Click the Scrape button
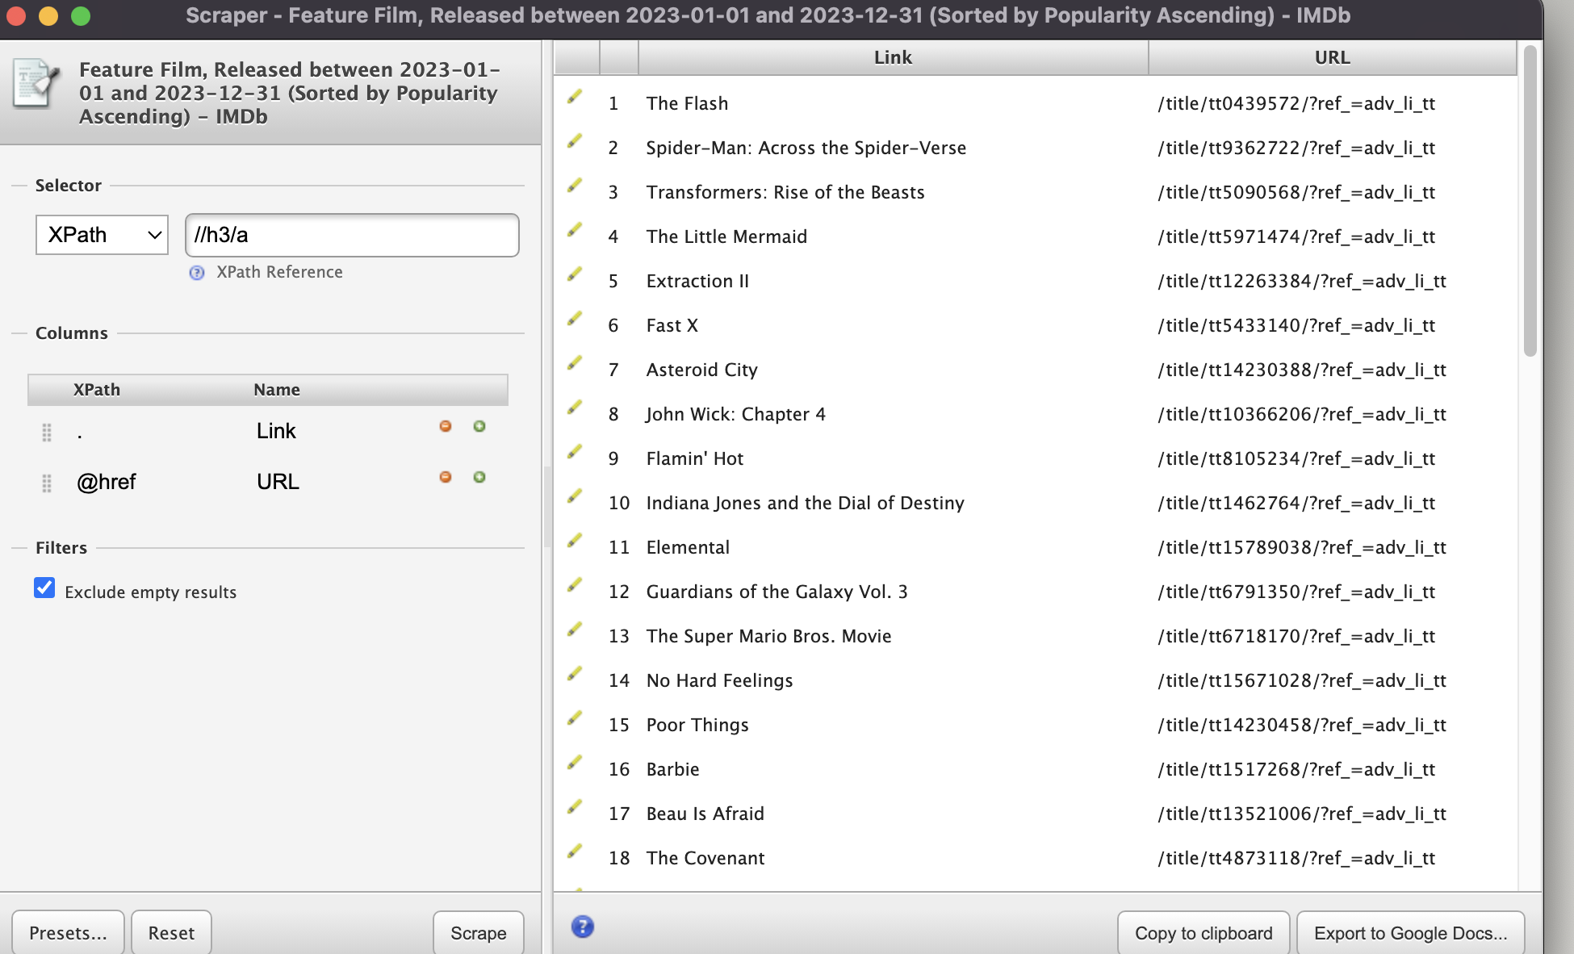The height and width of the screenshot is (954, 1574). pyautogui.click(x=479, y=933)
